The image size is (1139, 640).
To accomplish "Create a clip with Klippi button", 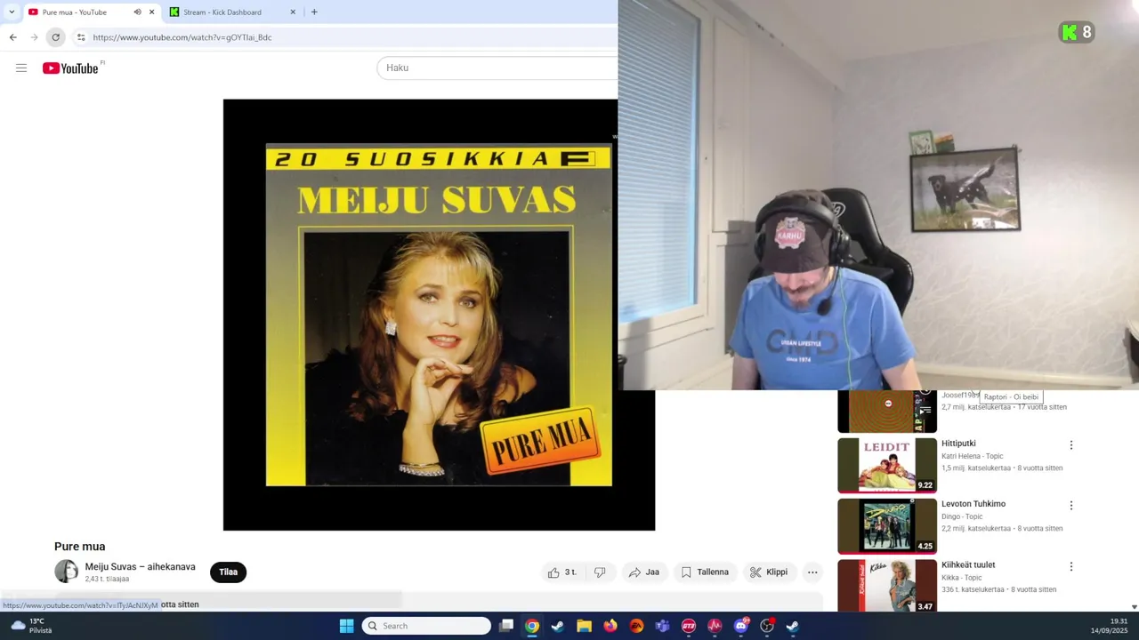I will click(x=769, y=572).
